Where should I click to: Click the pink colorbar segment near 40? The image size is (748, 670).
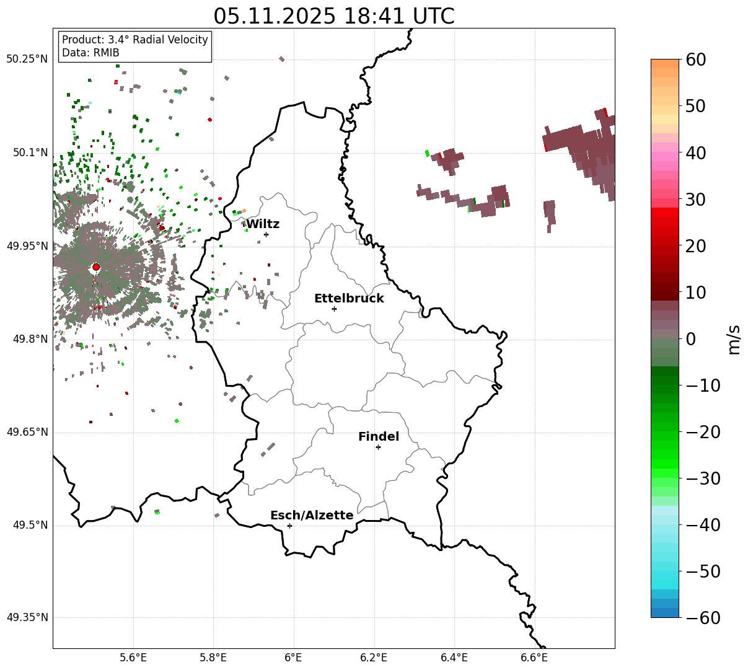tap(665, 157)
